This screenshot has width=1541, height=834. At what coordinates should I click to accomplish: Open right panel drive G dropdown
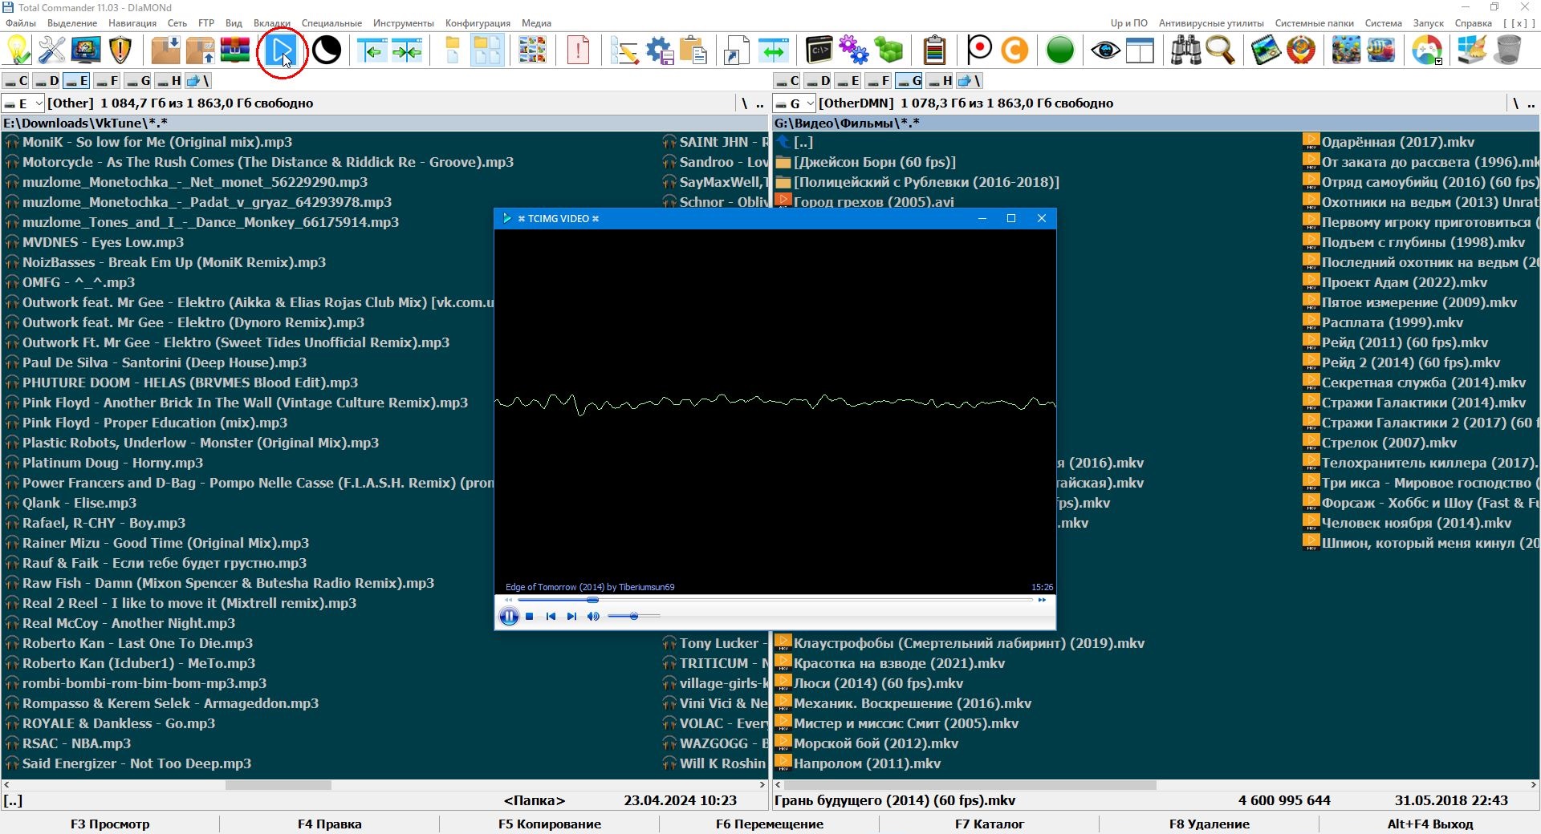[x=810, y=103]
